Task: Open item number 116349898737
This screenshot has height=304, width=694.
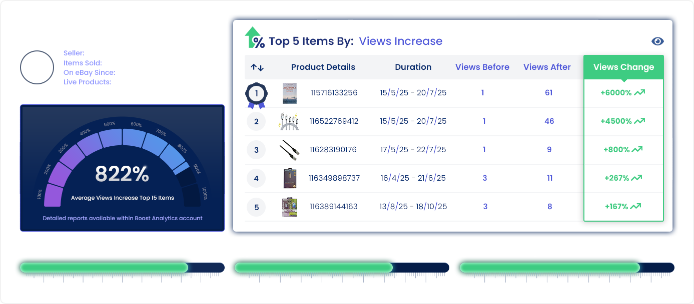Action: coord(334,178)
